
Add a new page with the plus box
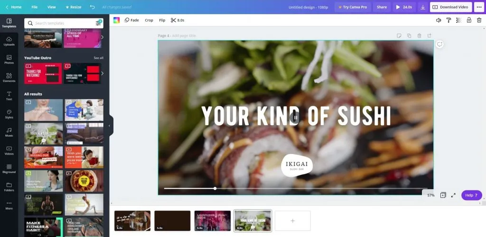point(292,220)
